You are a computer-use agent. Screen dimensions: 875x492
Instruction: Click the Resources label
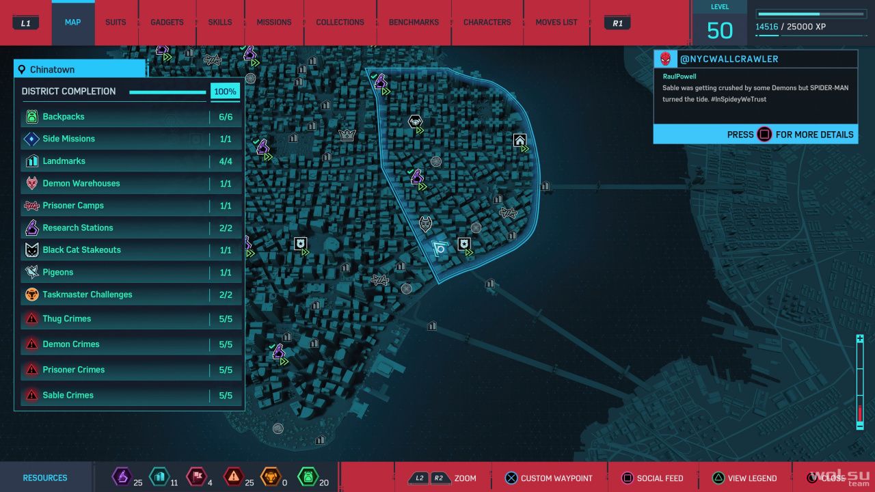(x=45, y=478)
